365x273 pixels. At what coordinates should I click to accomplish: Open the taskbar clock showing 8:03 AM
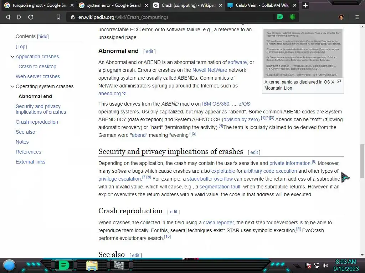coord(346,265)
